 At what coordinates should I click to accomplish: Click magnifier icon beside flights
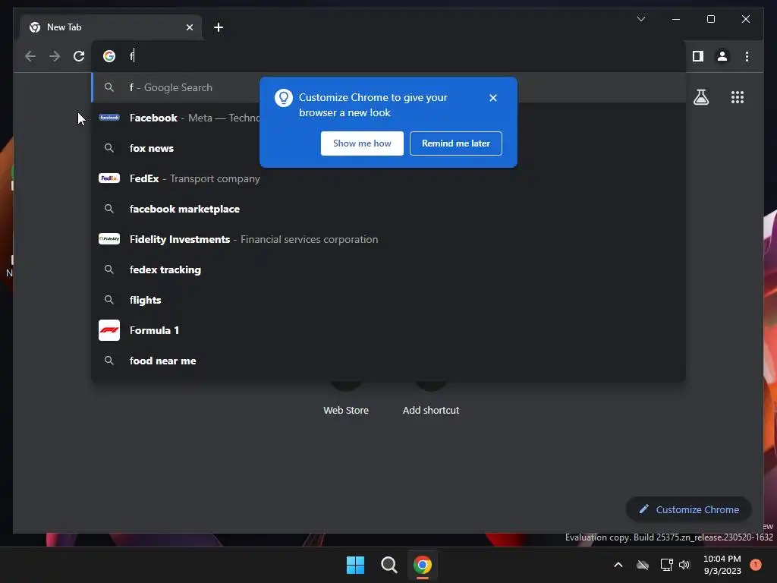tap(109, 300)
